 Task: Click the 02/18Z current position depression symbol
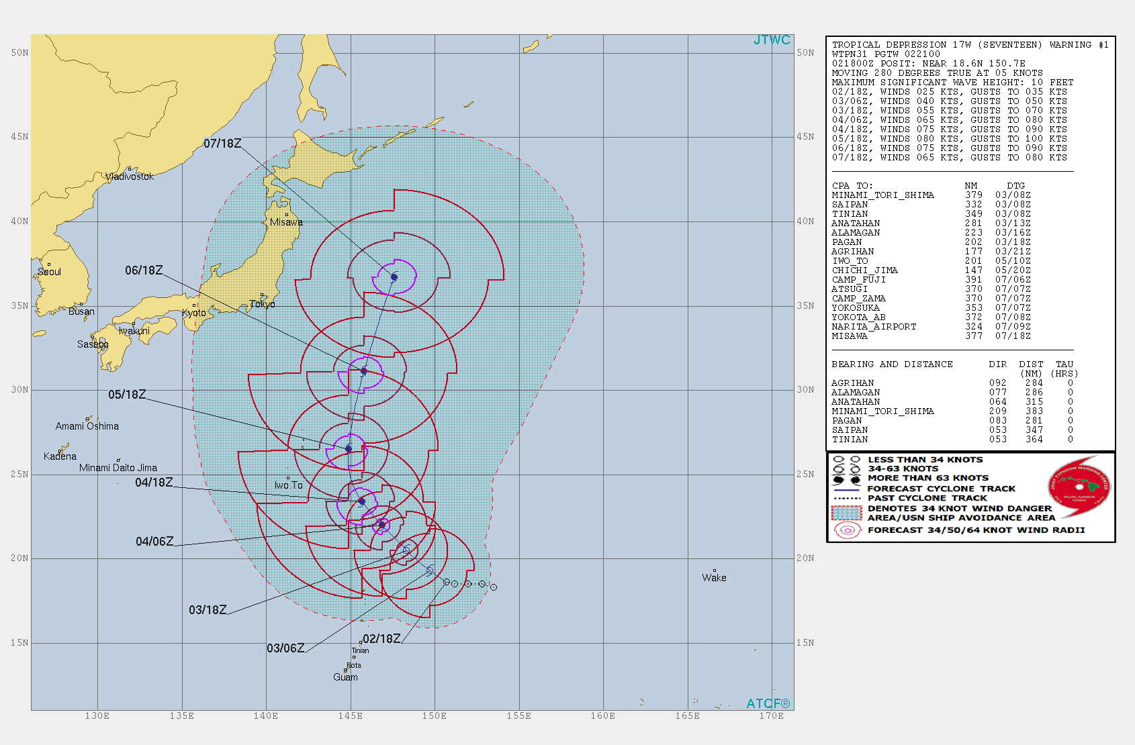[446, 582]
